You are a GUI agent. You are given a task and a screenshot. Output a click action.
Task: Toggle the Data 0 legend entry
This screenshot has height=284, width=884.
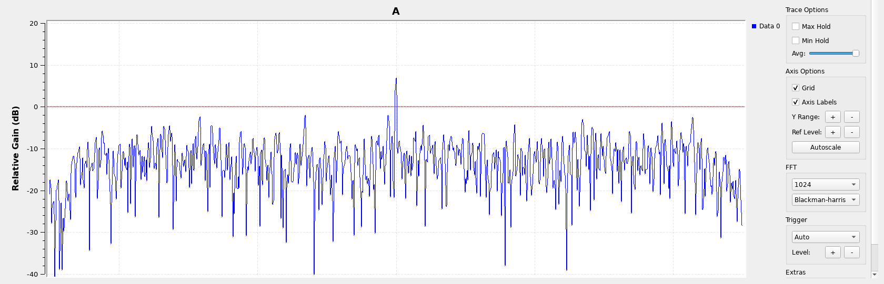(x=766, y=26)
